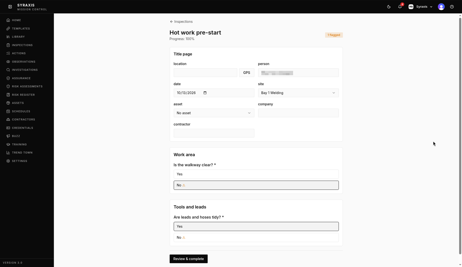This screenshot has height=267, width=462.
Task: Go to Risk Assessments
Action: pos(27,86)
